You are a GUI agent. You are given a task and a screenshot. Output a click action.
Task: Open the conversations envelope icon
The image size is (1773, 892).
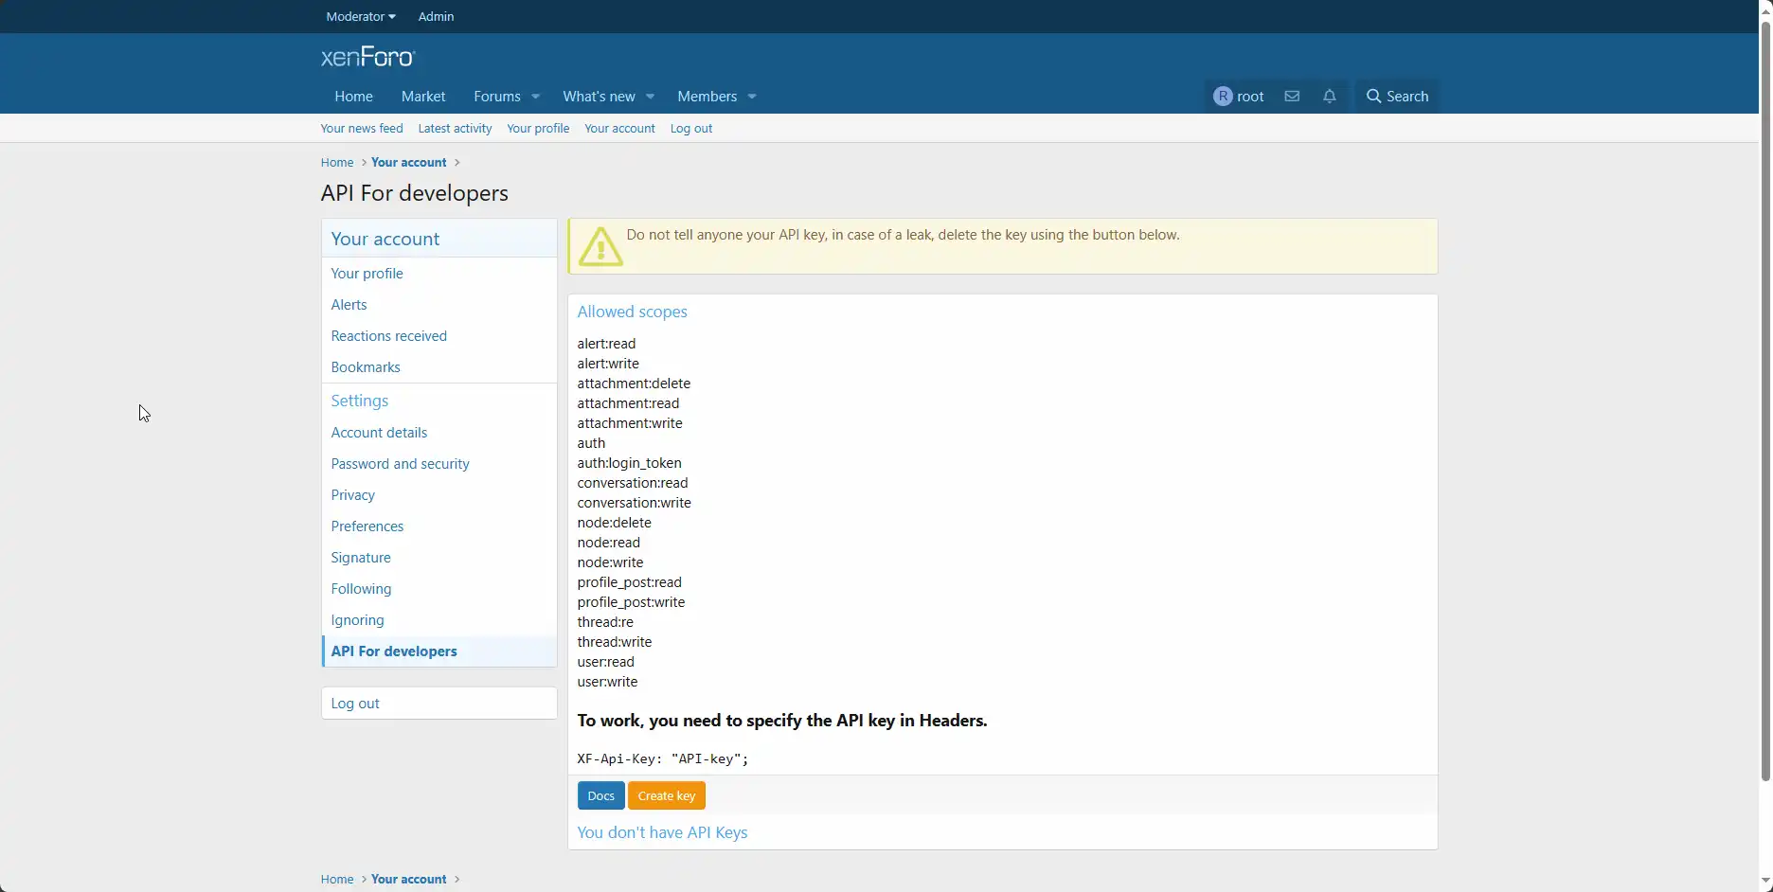pos(1292,97)
